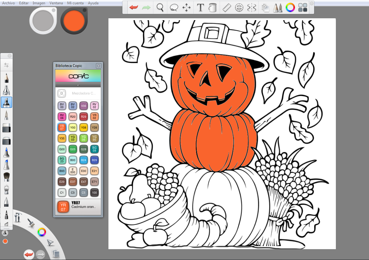Collapse the Copic banner with the small arrow
The image size is (369, 260).
78,85
